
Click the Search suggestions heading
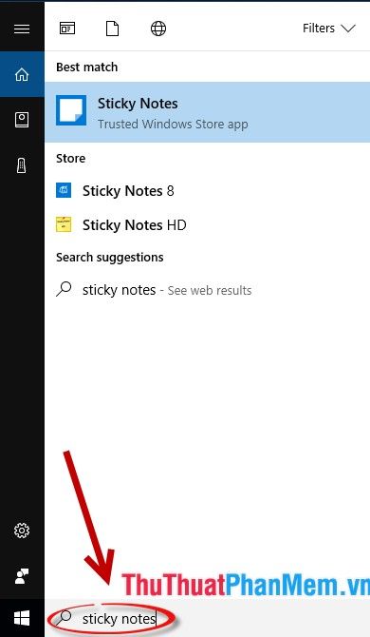(x=110, y=257)
